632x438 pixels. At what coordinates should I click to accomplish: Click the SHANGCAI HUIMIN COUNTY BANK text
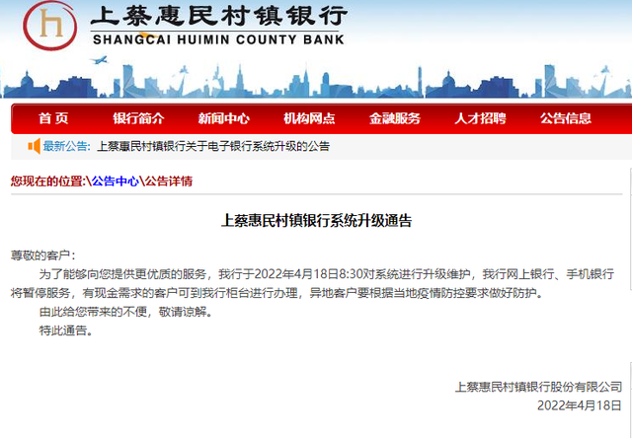pos(218,39)
